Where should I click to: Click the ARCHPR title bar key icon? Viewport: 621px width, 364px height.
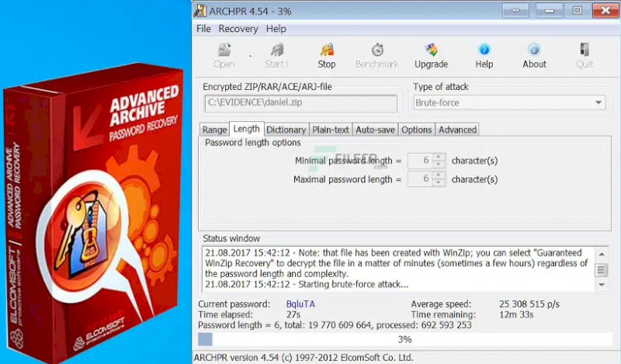click(200, 11)
